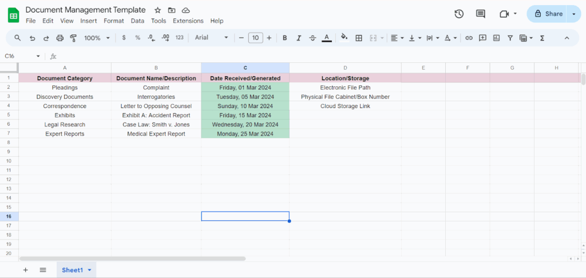Open the File menu
The height and width of the screenshot is (278, 586).
coord(31,21)
